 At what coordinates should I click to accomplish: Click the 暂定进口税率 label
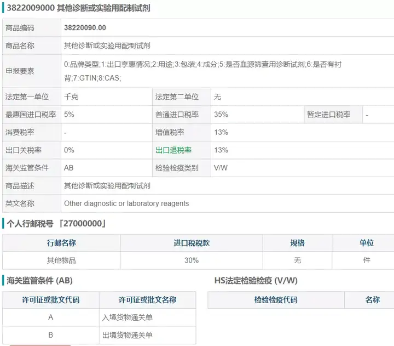[329, 115]
